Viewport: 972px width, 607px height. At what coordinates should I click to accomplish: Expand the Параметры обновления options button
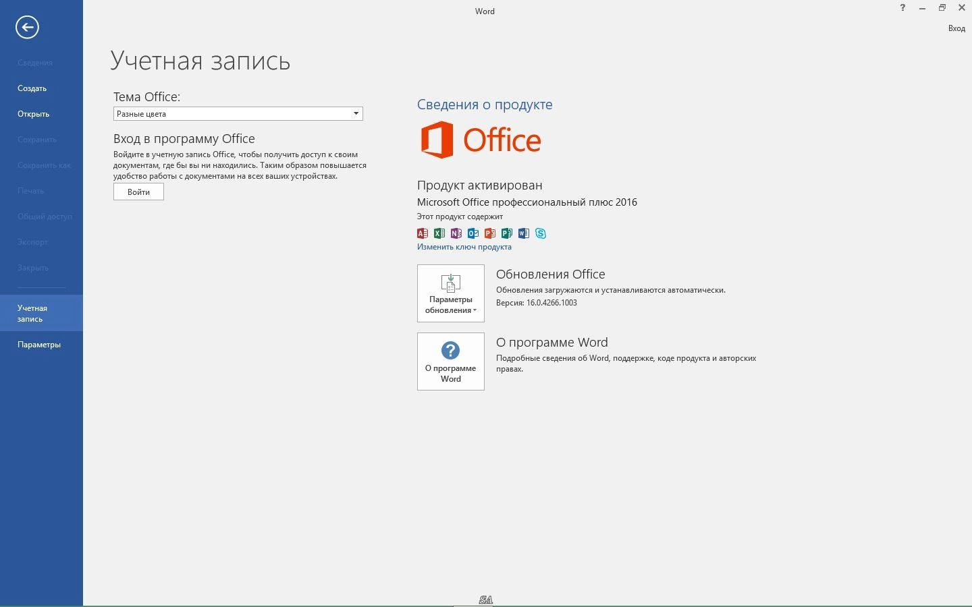coord(451,293)
